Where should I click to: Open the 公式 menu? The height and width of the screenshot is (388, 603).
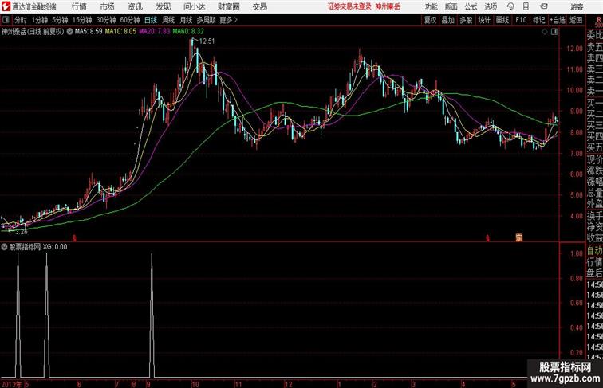coord(471,6)
